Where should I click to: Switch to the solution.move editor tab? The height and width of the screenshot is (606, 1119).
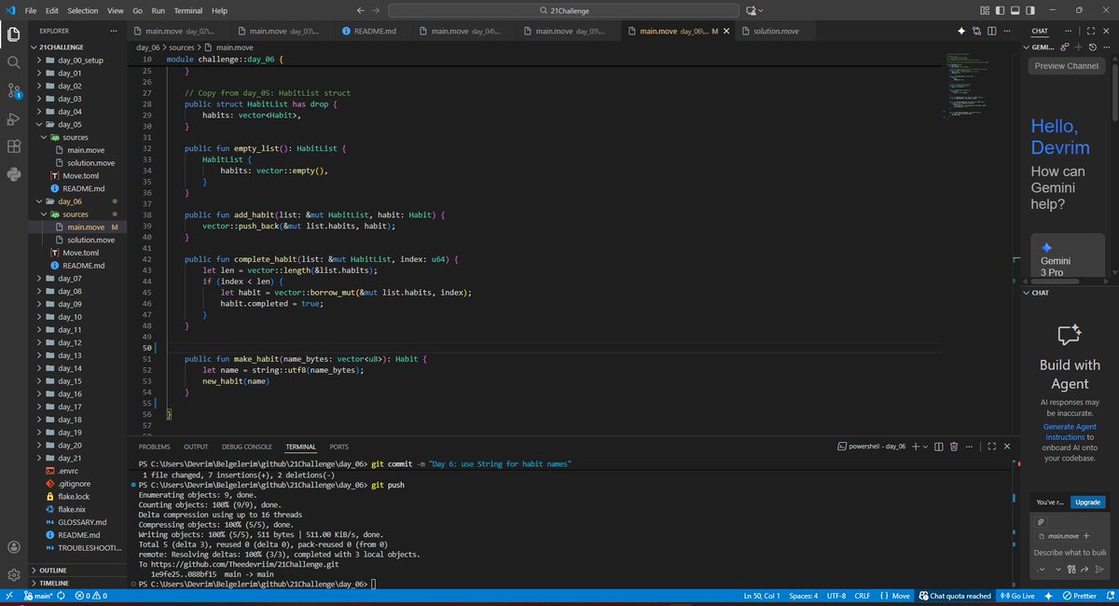(776, 31)
